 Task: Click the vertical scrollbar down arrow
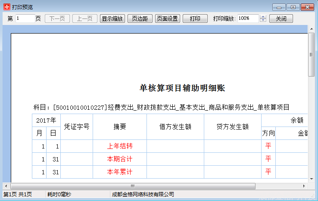tap(311, 179)
